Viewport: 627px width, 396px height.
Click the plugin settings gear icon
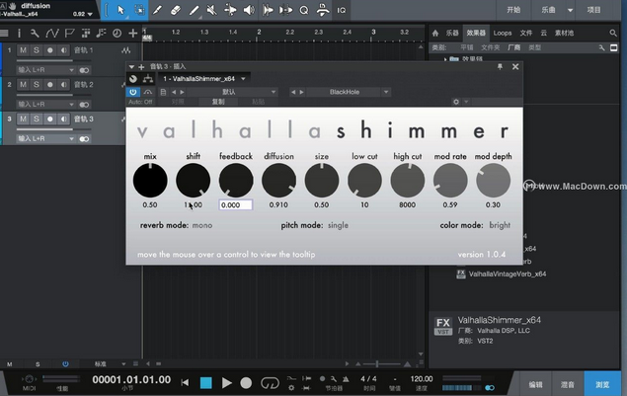point(456,102)
